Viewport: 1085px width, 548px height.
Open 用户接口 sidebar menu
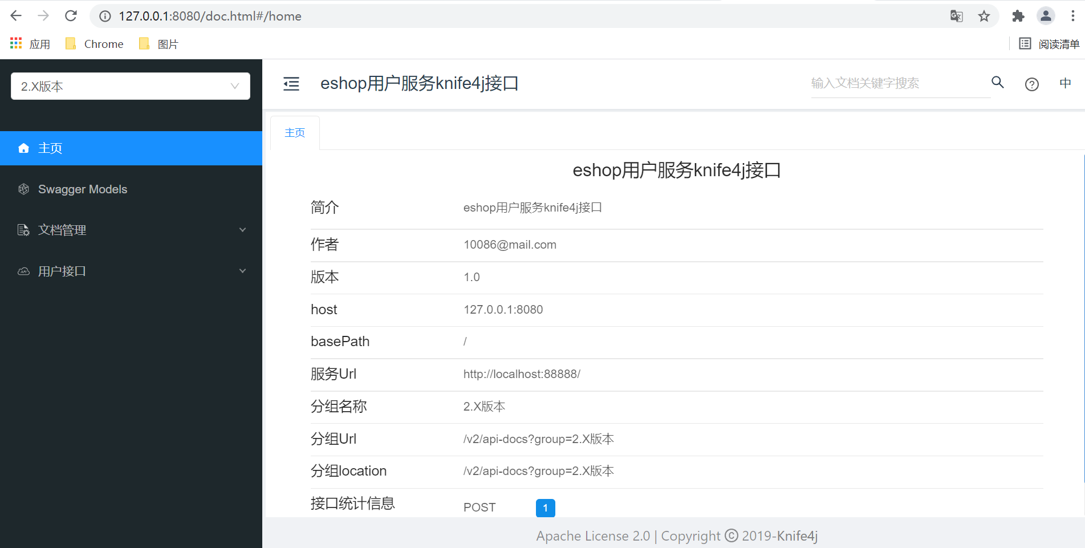(x=131, y=271)
